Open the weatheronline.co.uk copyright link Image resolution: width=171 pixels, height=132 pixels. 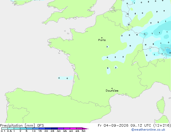148,130
